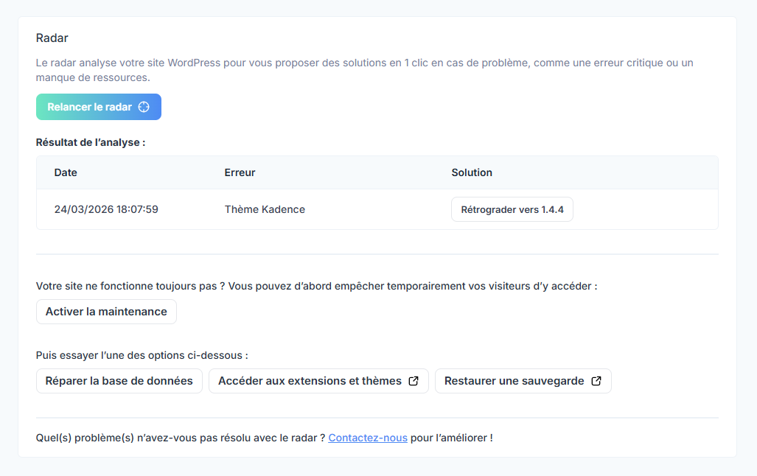Click external-link icon beside Restaurer une sauvegarde
Image resolution: width=757 pixels, height=476 pixels.
coord(596,381)
